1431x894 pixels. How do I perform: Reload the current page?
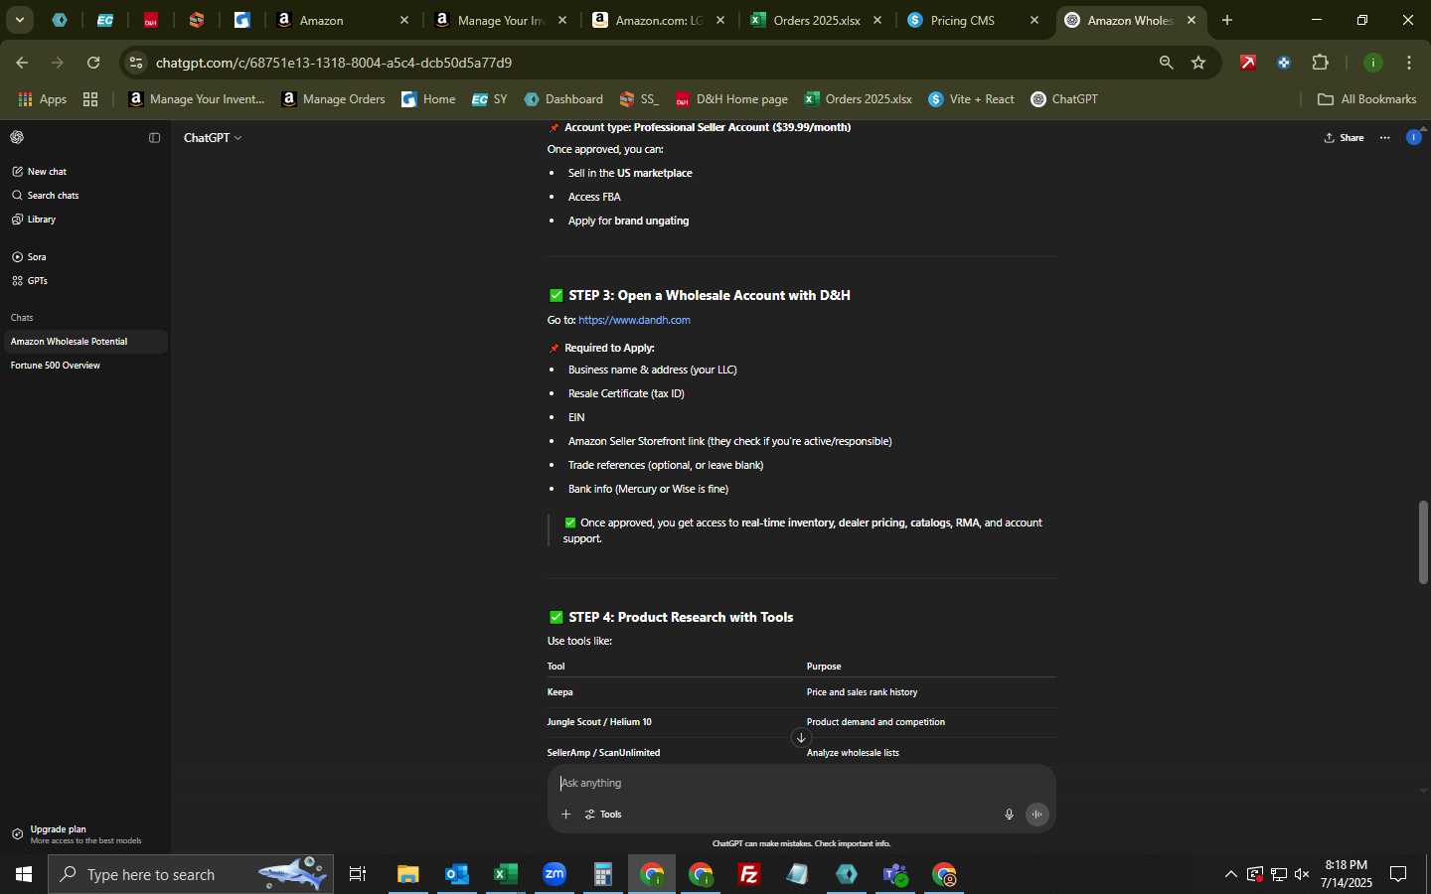pyautogui.click(x=93, y=63)
